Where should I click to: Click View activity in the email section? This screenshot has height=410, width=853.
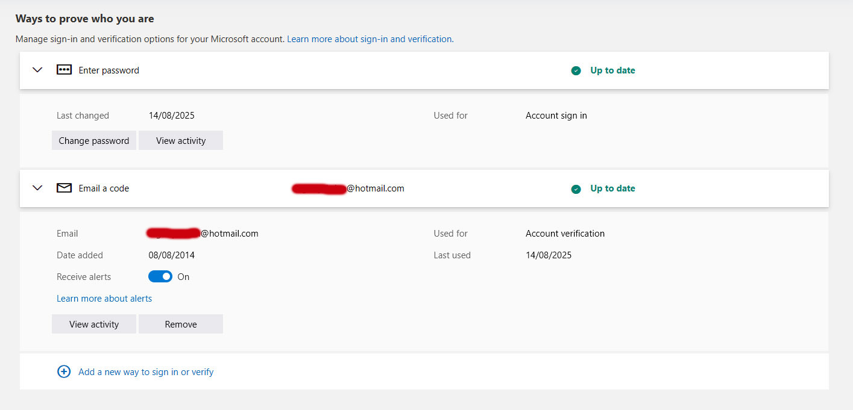point(93,324)
